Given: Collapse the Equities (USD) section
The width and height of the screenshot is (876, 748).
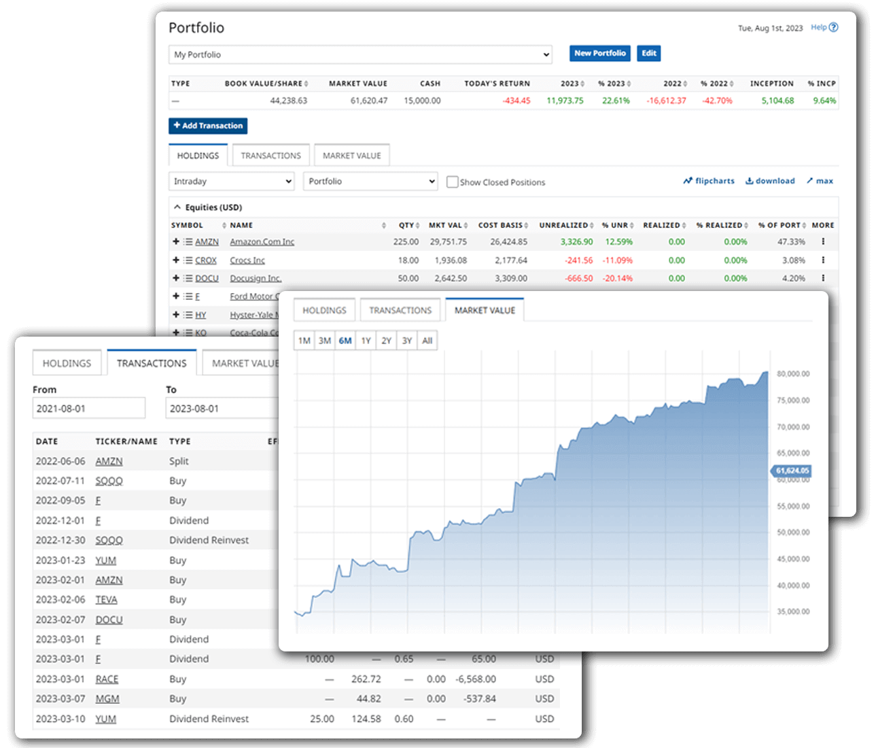Looking at the screenshot, I should click(177, 207).
